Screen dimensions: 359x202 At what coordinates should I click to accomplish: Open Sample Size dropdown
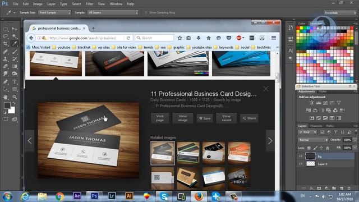(55, 12)
